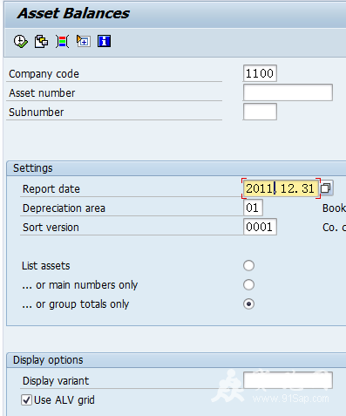346x416 pixels.
Task: Click the Asset number input field
Action: point(288,92)
